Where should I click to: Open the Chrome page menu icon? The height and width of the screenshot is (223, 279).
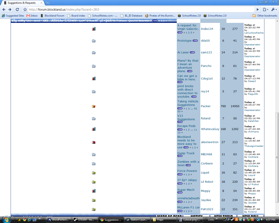tap(265, 10)
